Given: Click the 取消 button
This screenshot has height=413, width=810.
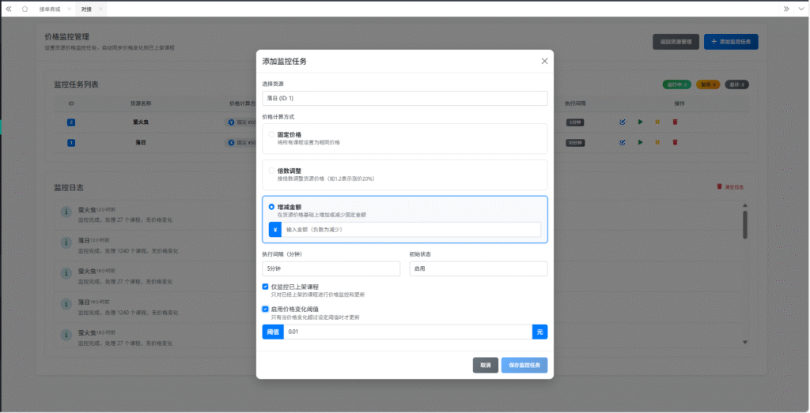Looking at the screenshot, I should [x=486, y=365].
